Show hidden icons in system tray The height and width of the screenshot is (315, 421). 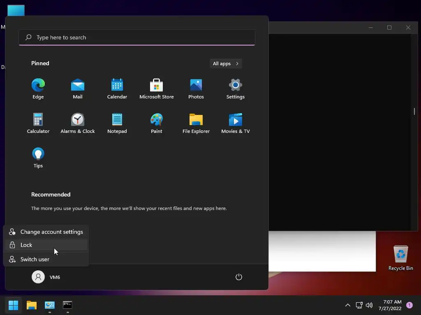pos(347,305)
